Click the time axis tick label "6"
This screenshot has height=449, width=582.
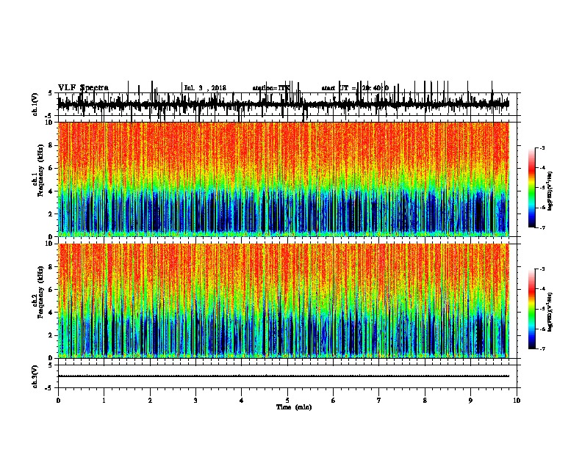click(x=334, y=401)
